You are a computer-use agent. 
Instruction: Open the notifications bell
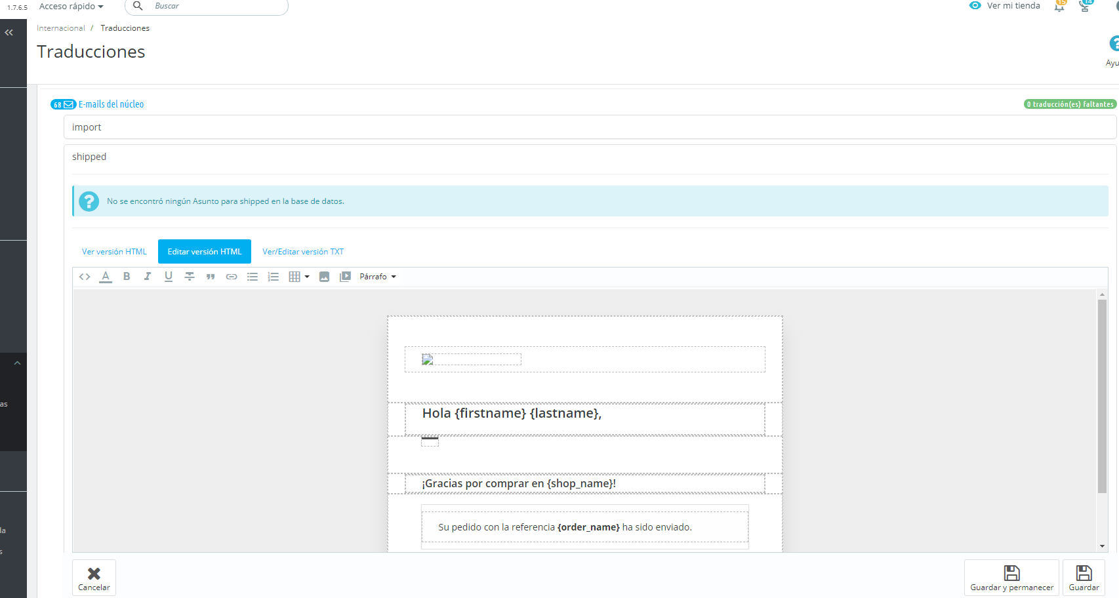tap(1059, 7)
